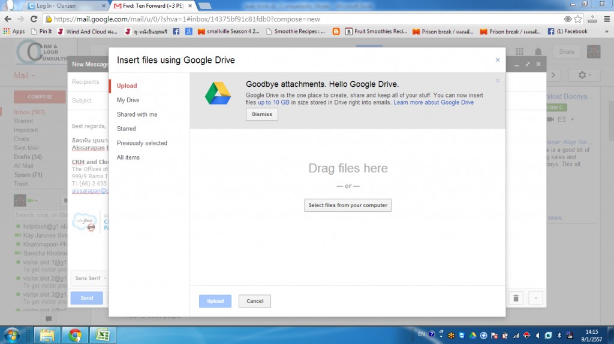Viewport: 614px width, 344px height.
Task: Open Windows Explorer folder in taskbar
Action: click(47, 335)
